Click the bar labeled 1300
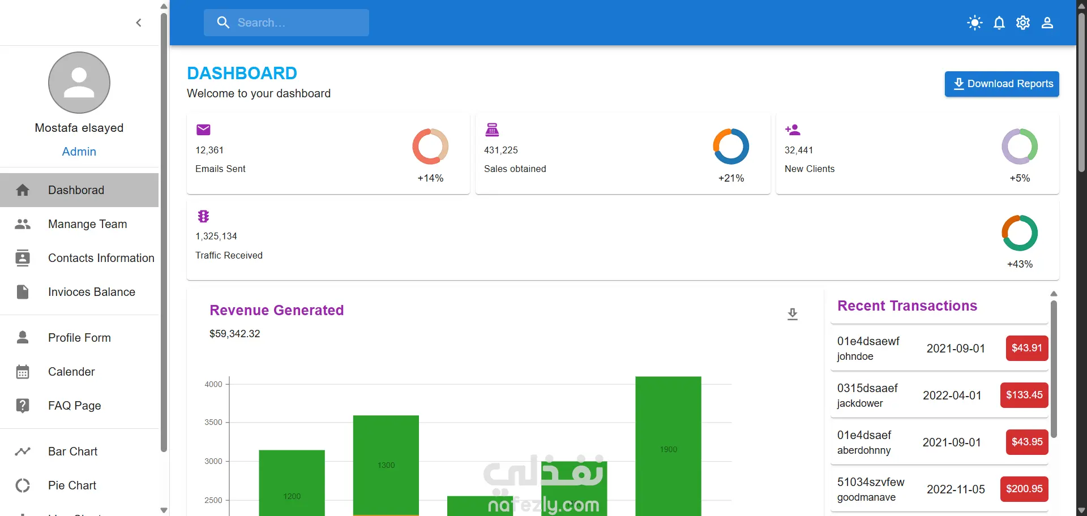Screen dimensions: 1087x516 (x=386, y=465)
